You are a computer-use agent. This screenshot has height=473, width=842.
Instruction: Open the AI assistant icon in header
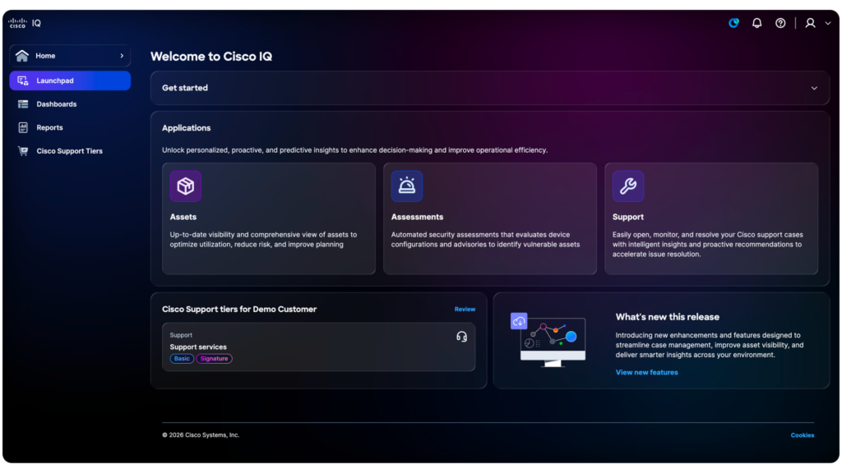pyautogui.click(x=733, y=23)
